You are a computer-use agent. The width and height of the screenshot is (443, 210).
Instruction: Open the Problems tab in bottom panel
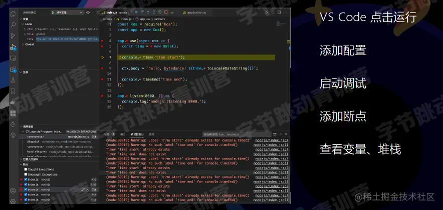(109, 134)
